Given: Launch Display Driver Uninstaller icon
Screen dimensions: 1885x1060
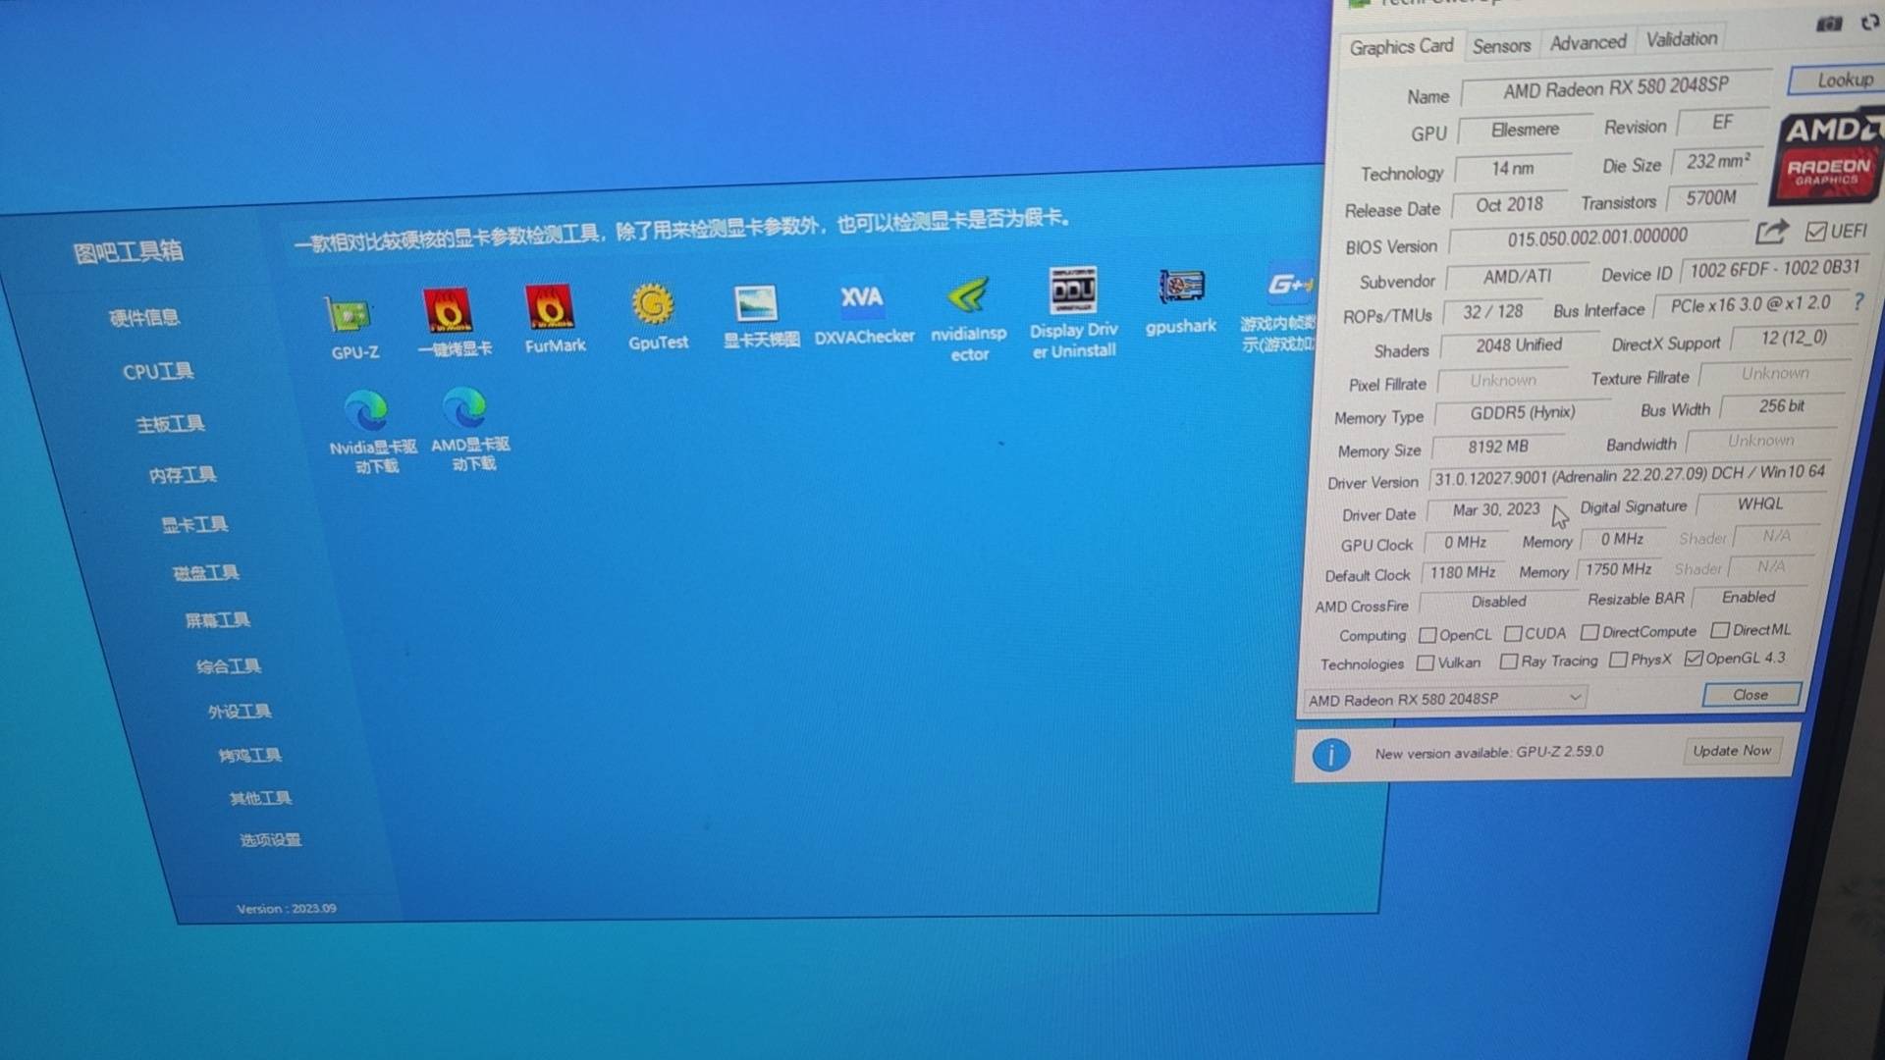Looking at the screenshot, I should (1073, 291).
